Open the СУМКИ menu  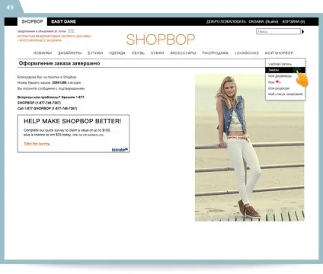click(157, 53)
